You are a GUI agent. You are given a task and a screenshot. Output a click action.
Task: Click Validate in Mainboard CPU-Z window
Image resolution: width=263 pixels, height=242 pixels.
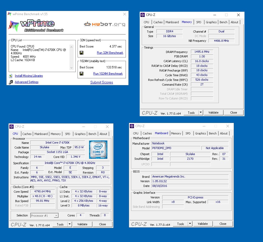(x=203, y=224)
